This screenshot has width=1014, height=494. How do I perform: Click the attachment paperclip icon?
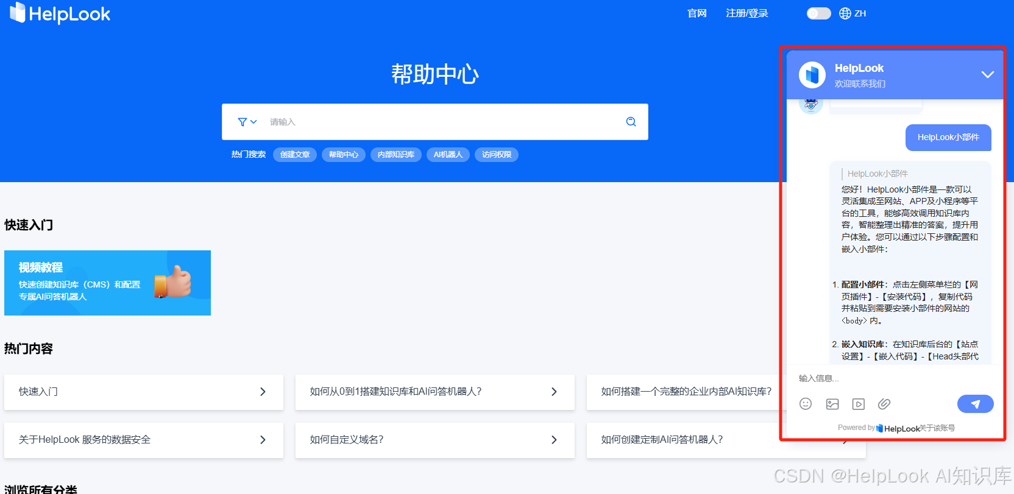(884, 404)
